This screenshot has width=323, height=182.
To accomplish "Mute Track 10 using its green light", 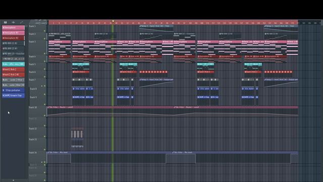I will (45, 116).
